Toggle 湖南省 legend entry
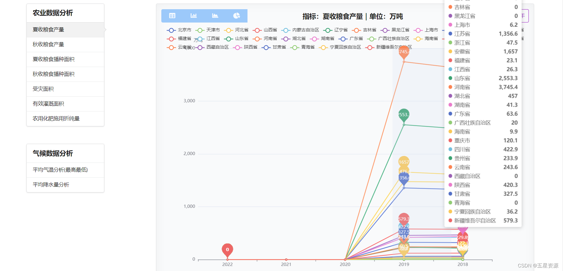 322,39
